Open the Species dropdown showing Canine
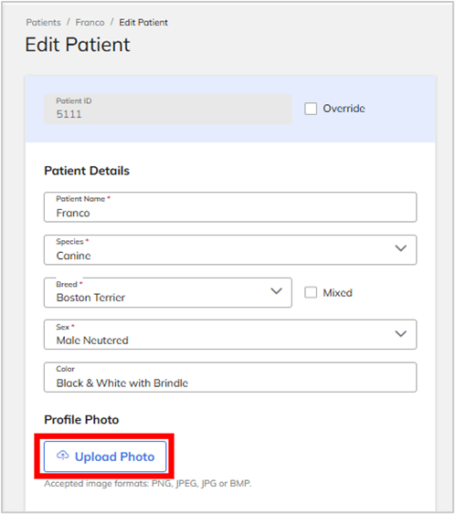Image resolution: width=455 pixels, height=514 pixels. click(x=230, y=250)
